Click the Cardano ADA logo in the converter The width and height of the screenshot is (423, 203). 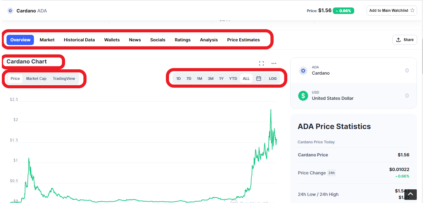pyautogui.click(x=303, y=71)
